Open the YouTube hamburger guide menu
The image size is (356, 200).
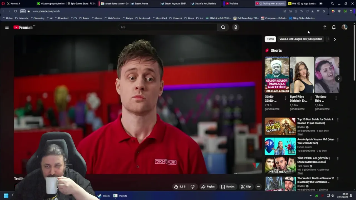pyautogui.click(x=7, y=27)
